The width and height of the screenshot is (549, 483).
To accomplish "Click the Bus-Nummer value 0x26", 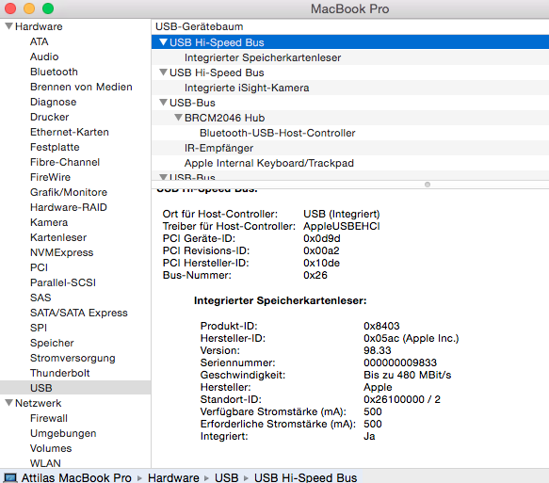I will pos(315,275).
